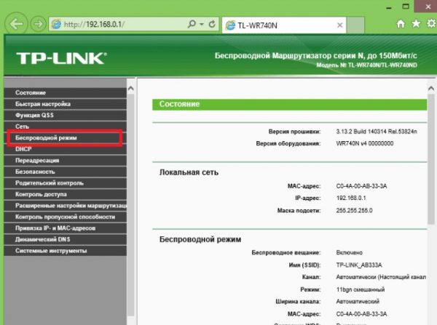Go to browser home page icon
The image size is (437, 325).
401,24
